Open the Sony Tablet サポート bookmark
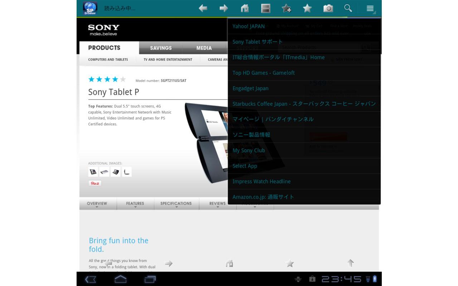Viewport: 458px width, 286px height. (x=304, y=42)
